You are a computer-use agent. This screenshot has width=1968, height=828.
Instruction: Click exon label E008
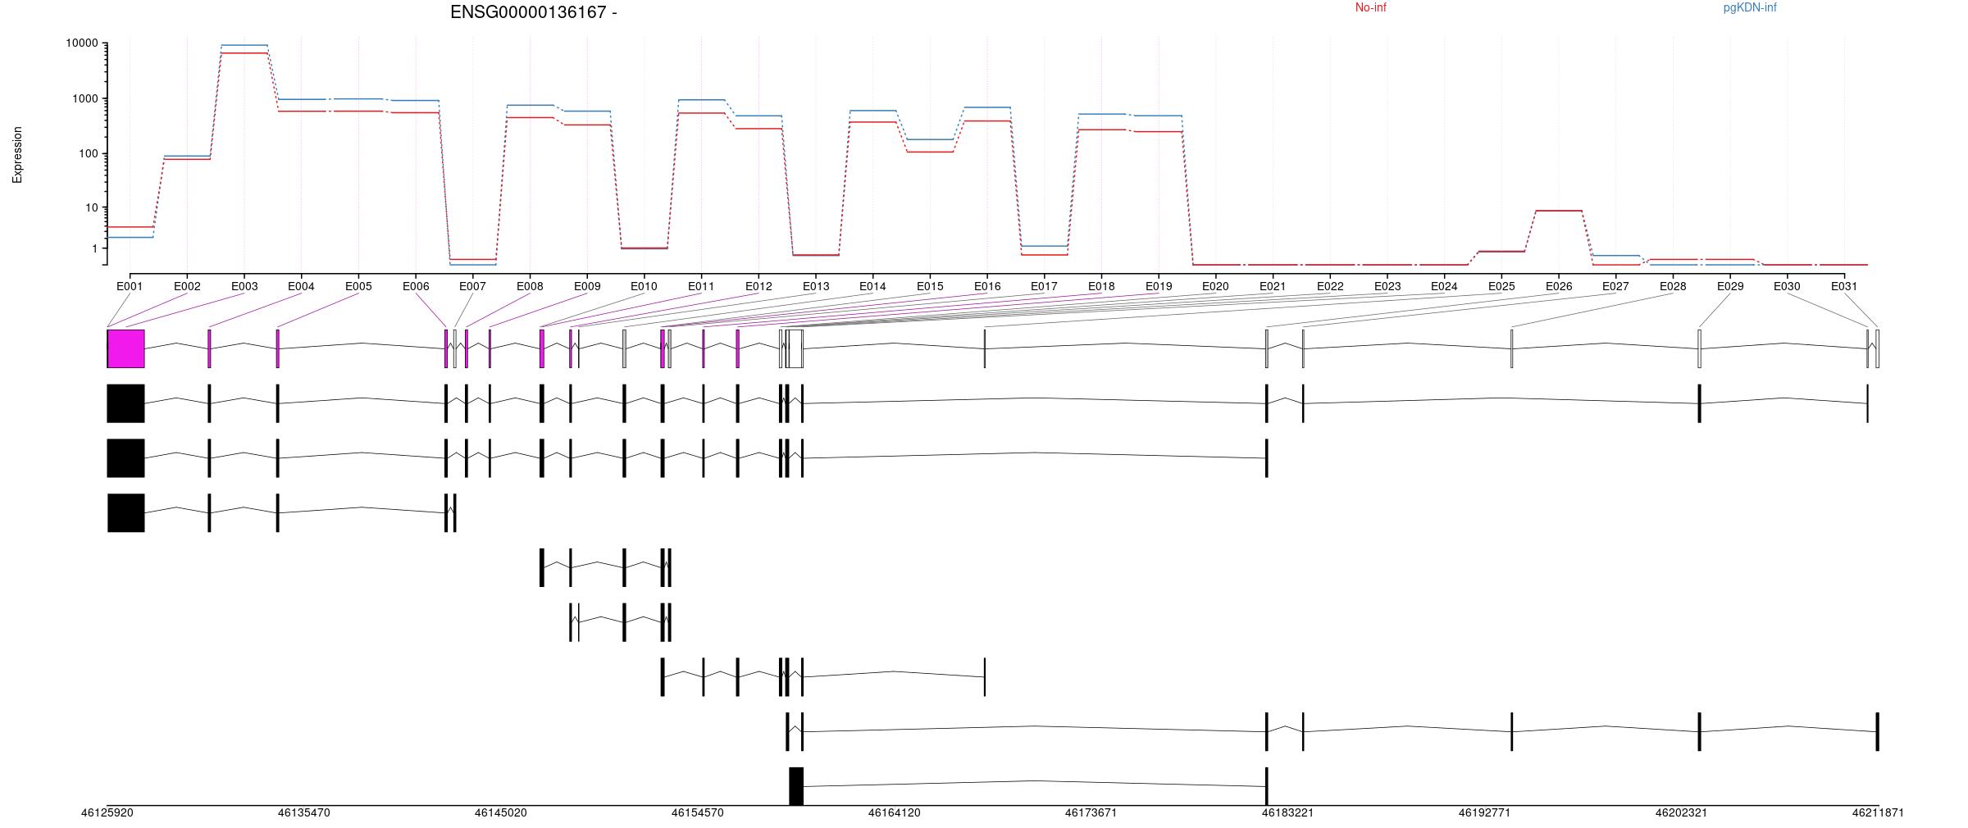[530, 286]
